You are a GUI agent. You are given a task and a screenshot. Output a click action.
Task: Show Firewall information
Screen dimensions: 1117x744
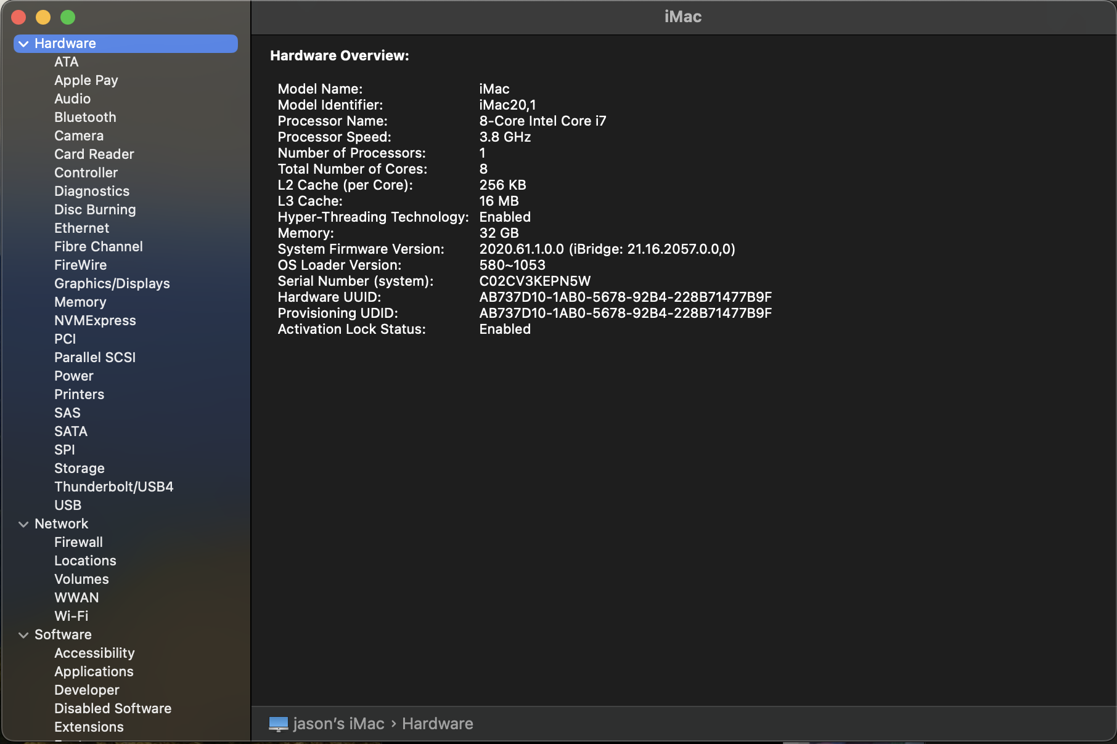pos(78,543)
